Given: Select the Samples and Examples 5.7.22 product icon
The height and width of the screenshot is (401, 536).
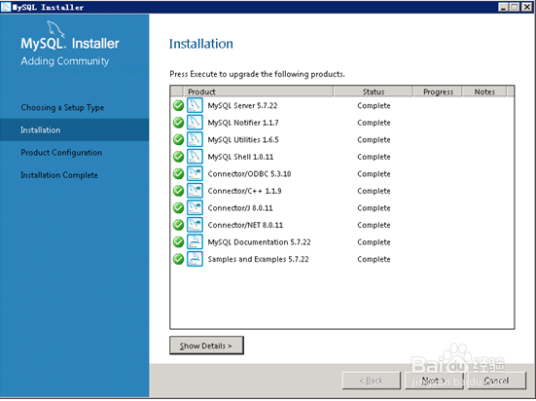Looking at the screenshot, I should point(195,259).
